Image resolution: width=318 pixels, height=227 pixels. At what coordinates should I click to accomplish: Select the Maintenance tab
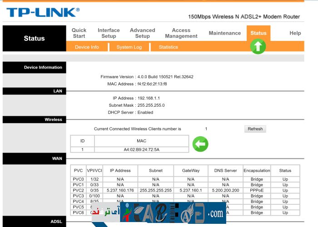click(224, 33)
